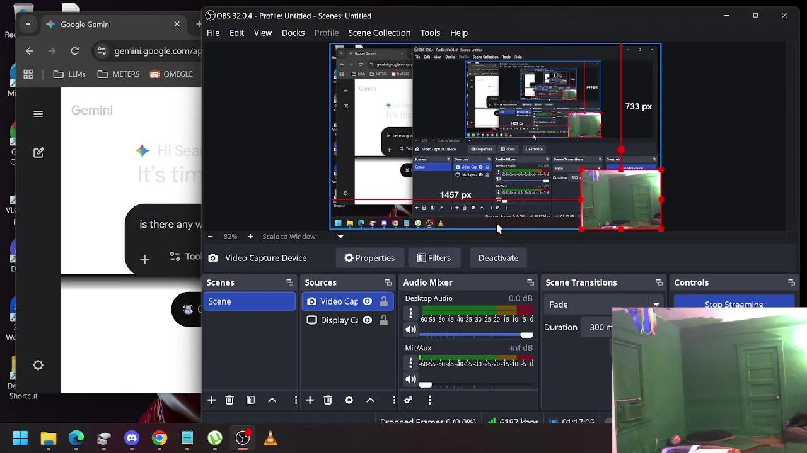
Task: Open METERS bookmark folder
Action: 119,74
